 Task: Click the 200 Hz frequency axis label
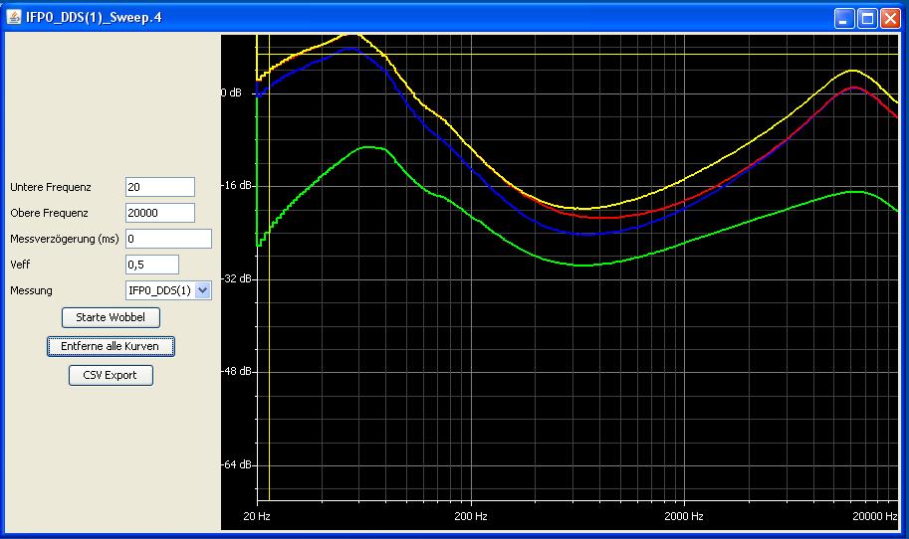tap(470, 517)
